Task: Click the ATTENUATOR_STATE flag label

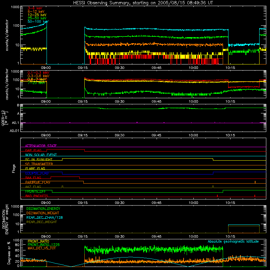Action: (41, 146)
